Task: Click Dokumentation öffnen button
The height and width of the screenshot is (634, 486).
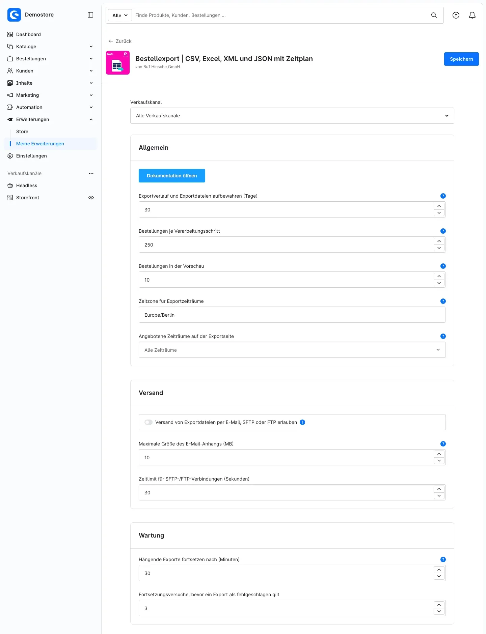Action: (x=172, y=176)
